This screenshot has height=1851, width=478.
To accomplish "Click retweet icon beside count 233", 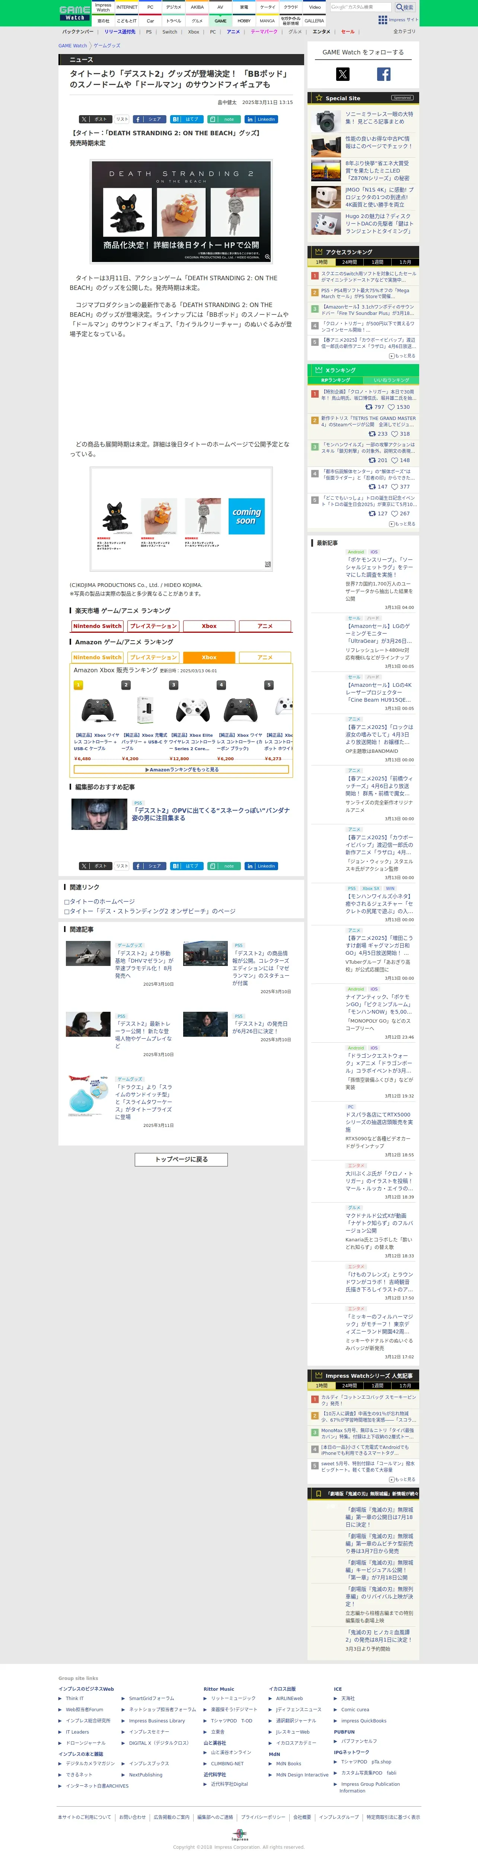I will coord(372,433).
